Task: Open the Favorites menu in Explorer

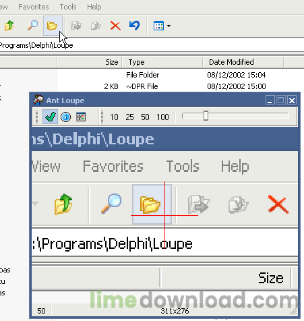Action: [x=34, y=7]
